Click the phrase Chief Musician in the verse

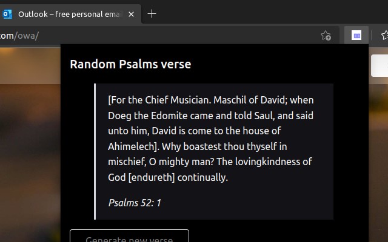coord(176,100)
